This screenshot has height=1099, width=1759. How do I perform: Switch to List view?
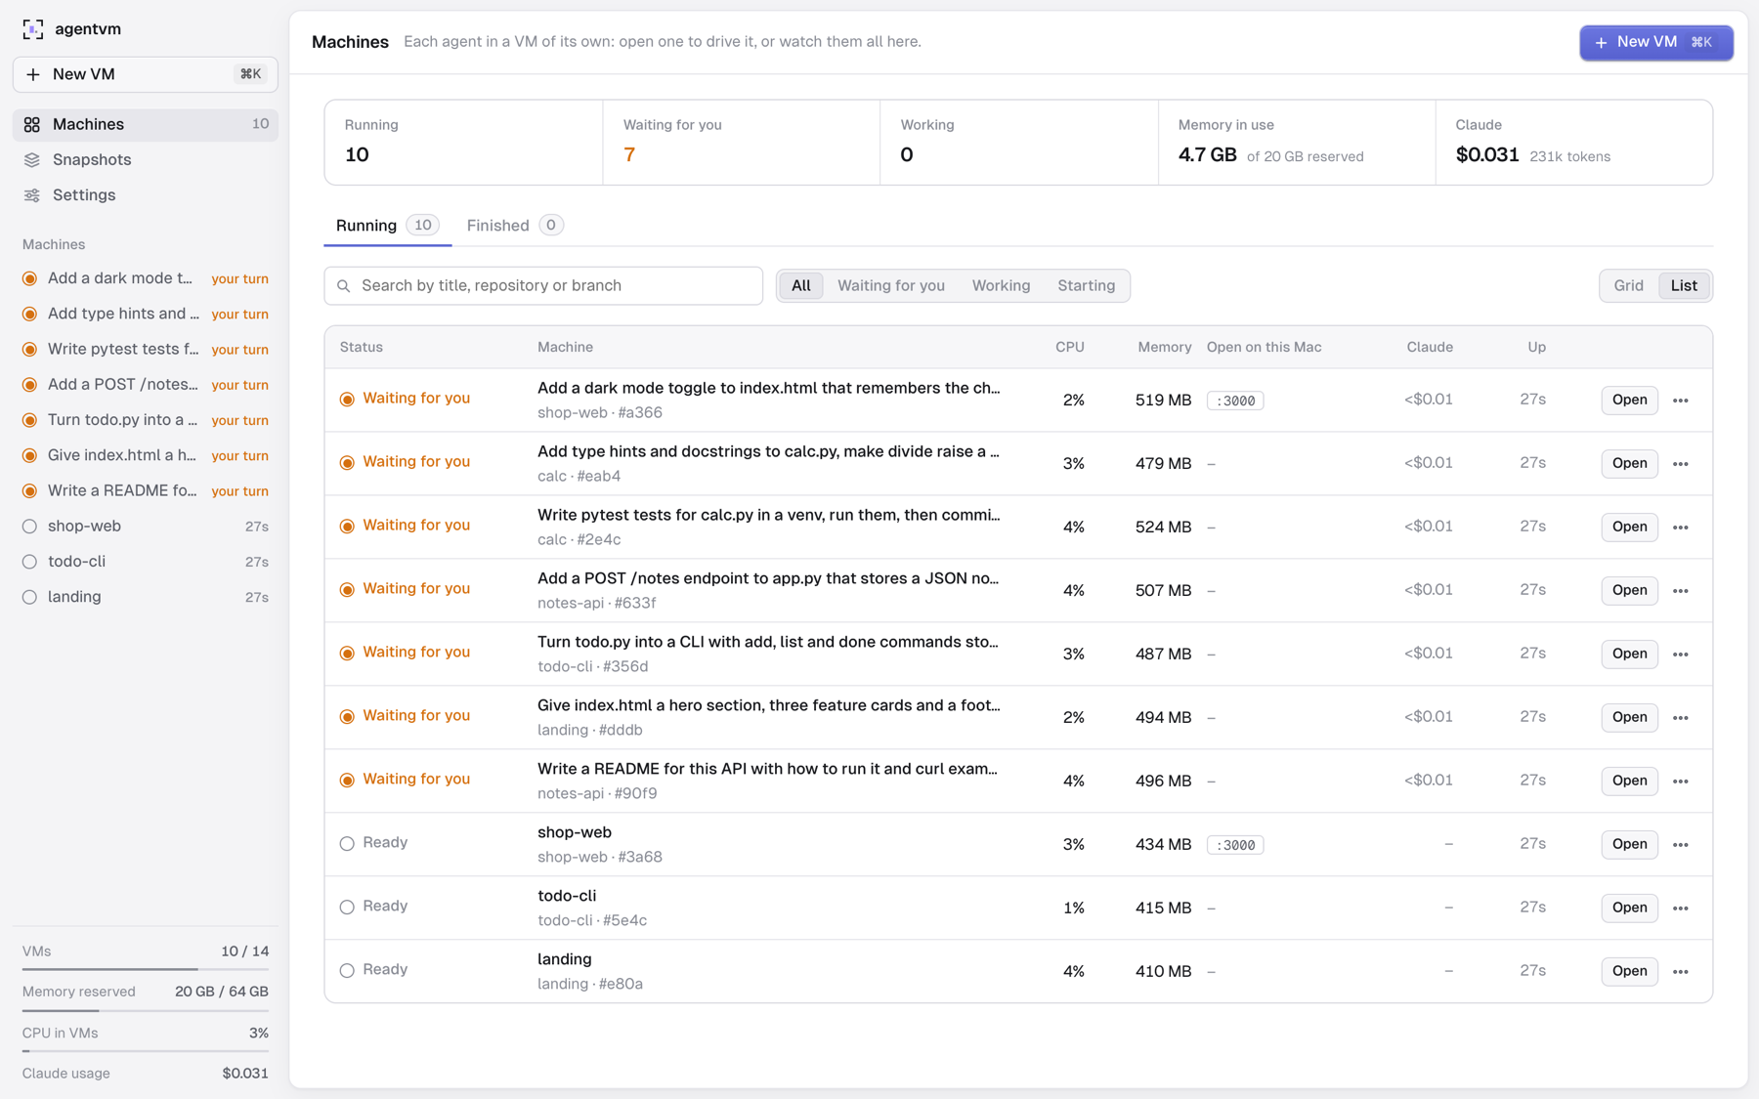click(x=1684, y=285)
